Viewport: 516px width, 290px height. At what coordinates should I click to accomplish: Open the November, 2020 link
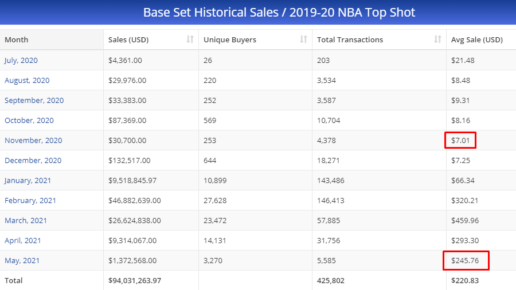pyautogui.click(x=33, y=141)
